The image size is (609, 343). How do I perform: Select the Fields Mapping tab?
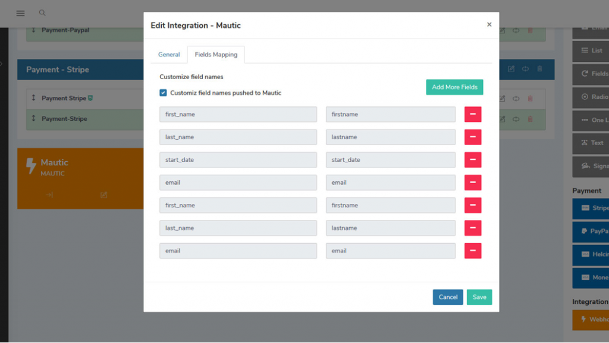pos(216,55)
